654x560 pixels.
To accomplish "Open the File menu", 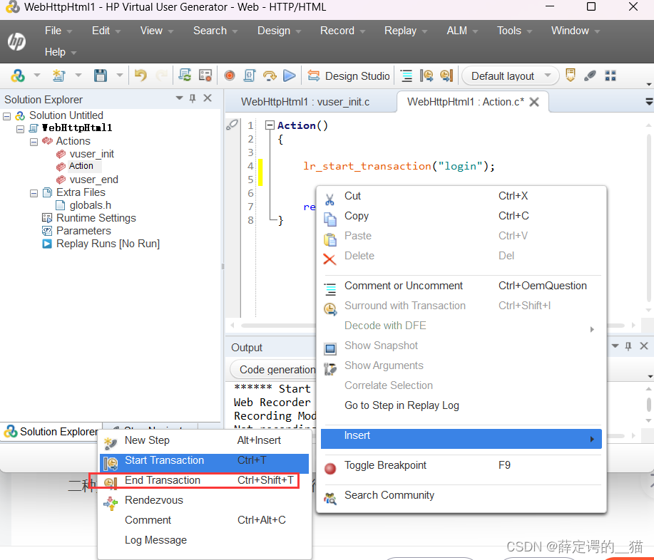I will pos(58,31).
